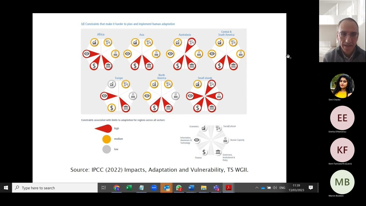This screenshot has height=206, width=366.
Task: Click the "Africa" region heading
Action: [101, 34]
